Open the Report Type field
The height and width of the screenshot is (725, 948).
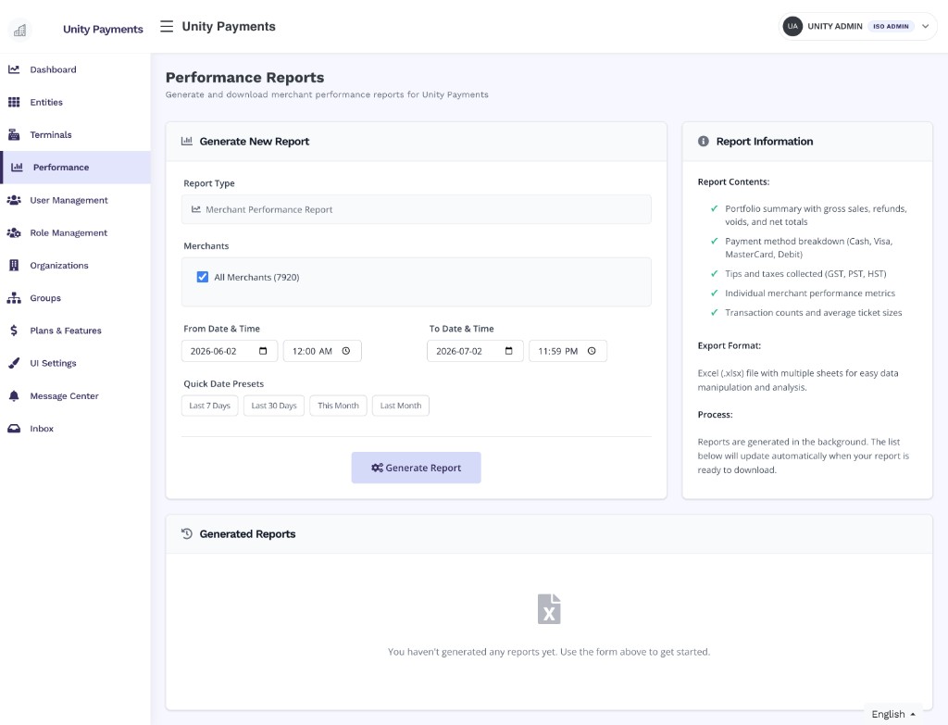[x=416, y=210]
